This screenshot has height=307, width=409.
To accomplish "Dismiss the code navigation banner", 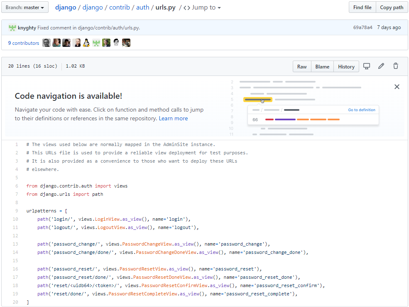I will click(x=397, y=87).
